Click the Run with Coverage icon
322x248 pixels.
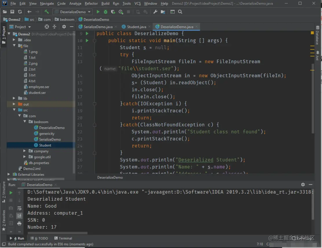(113, 12)
